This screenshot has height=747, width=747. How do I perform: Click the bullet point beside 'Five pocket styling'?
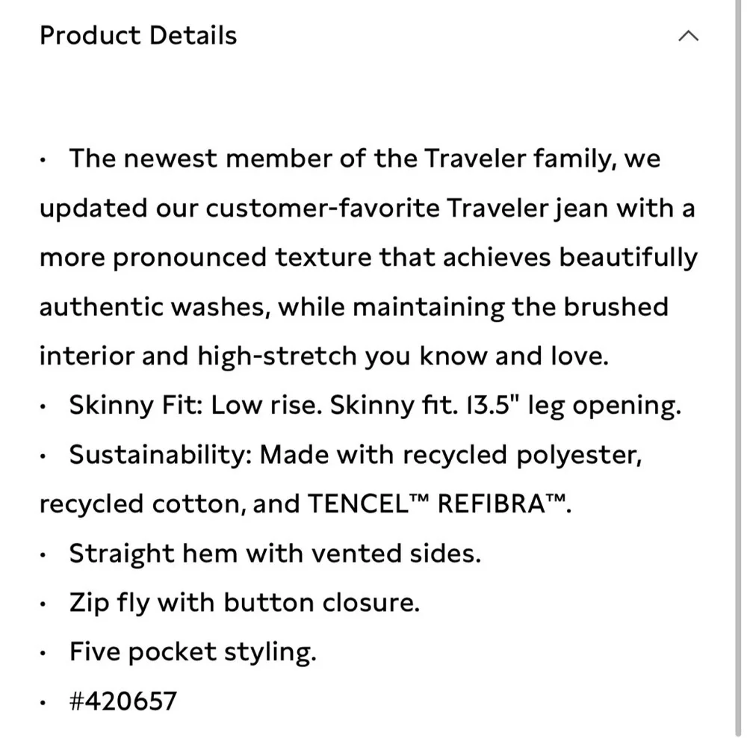(43, 653)
